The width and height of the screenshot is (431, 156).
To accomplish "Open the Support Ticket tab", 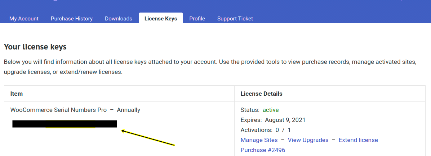I will point(235,19).
